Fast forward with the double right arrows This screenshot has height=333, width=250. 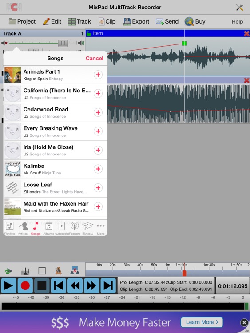pyautogui.click(x=91, y=285)
